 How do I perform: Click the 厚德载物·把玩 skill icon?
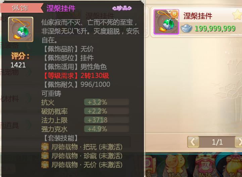coord(45,147)
